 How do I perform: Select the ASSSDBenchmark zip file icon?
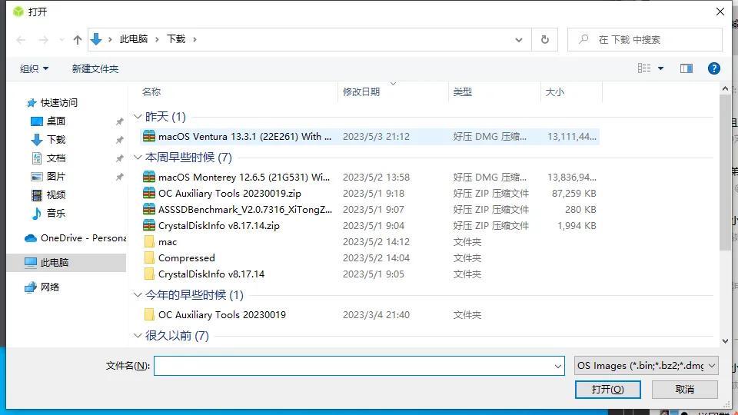tap(149, 209)
